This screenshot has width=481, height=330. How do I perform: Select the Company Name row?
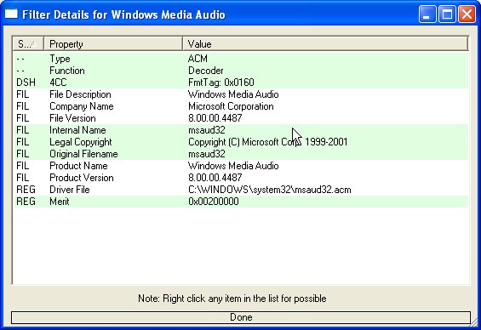click(241, 106)
